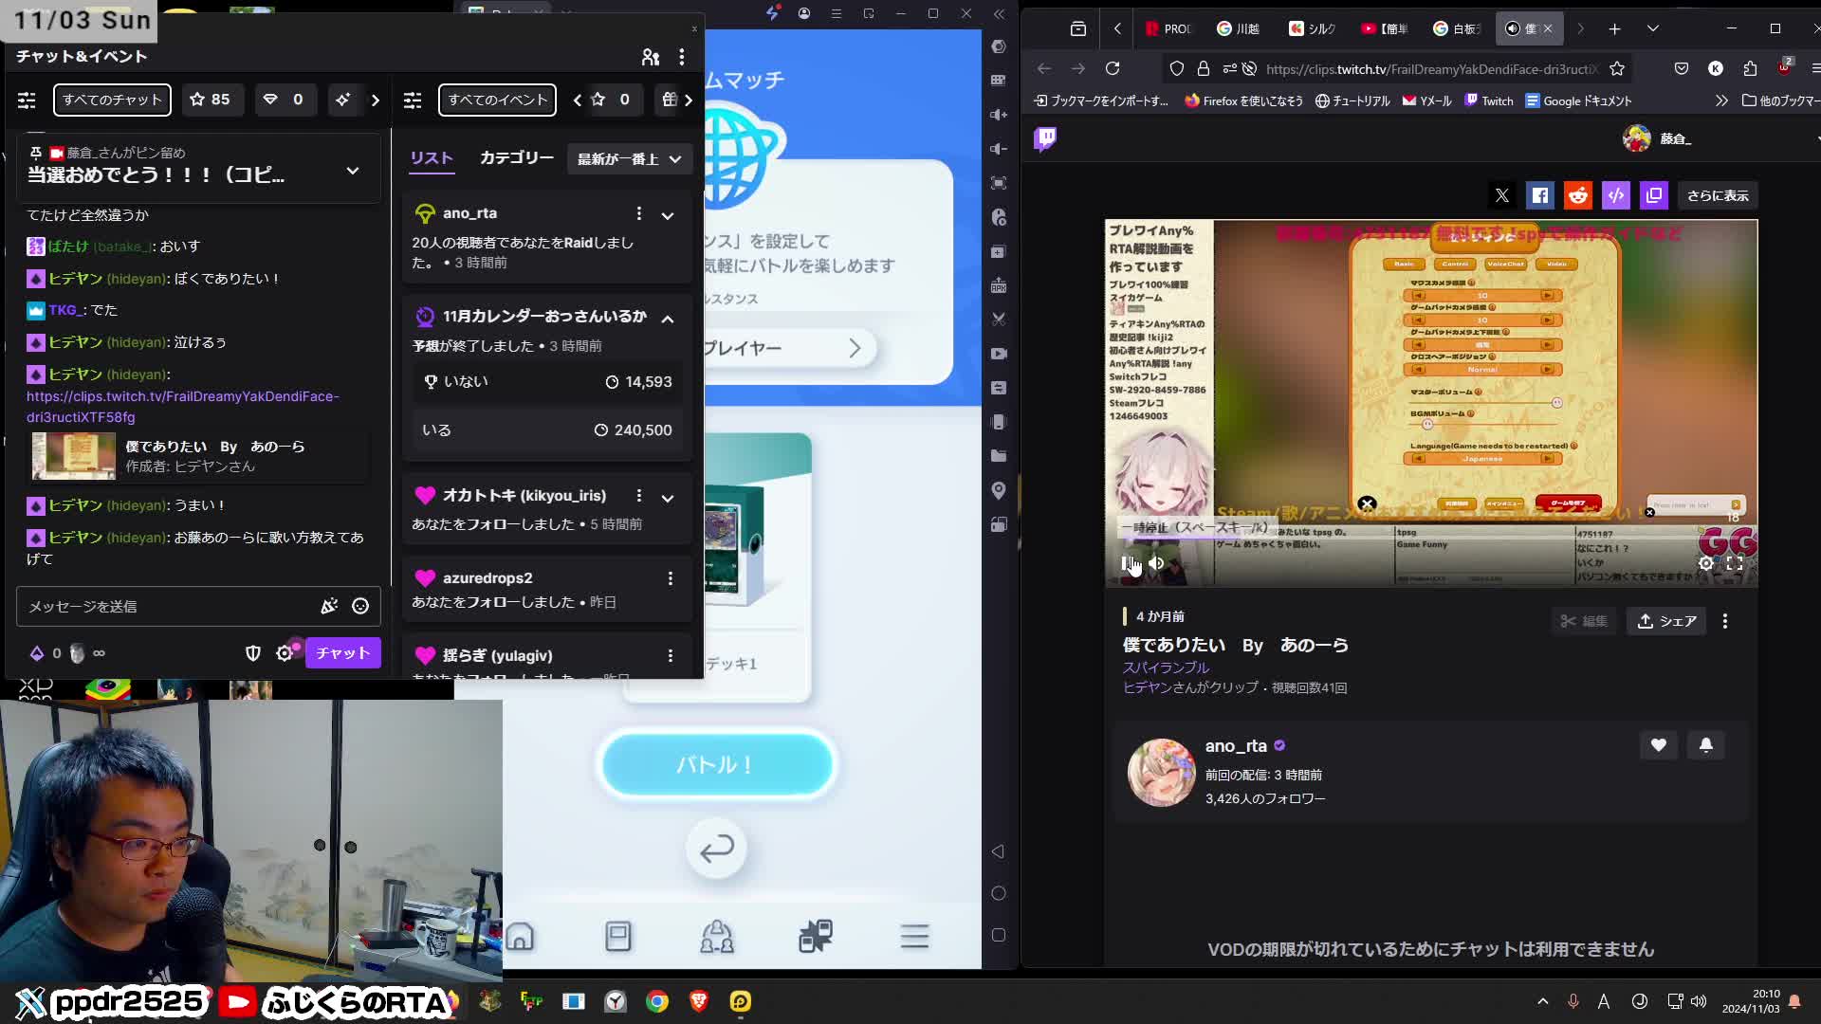Bookmark this page with the star icon
The width and height of the screenshot is (1821, 1024).
point(1617,68)
